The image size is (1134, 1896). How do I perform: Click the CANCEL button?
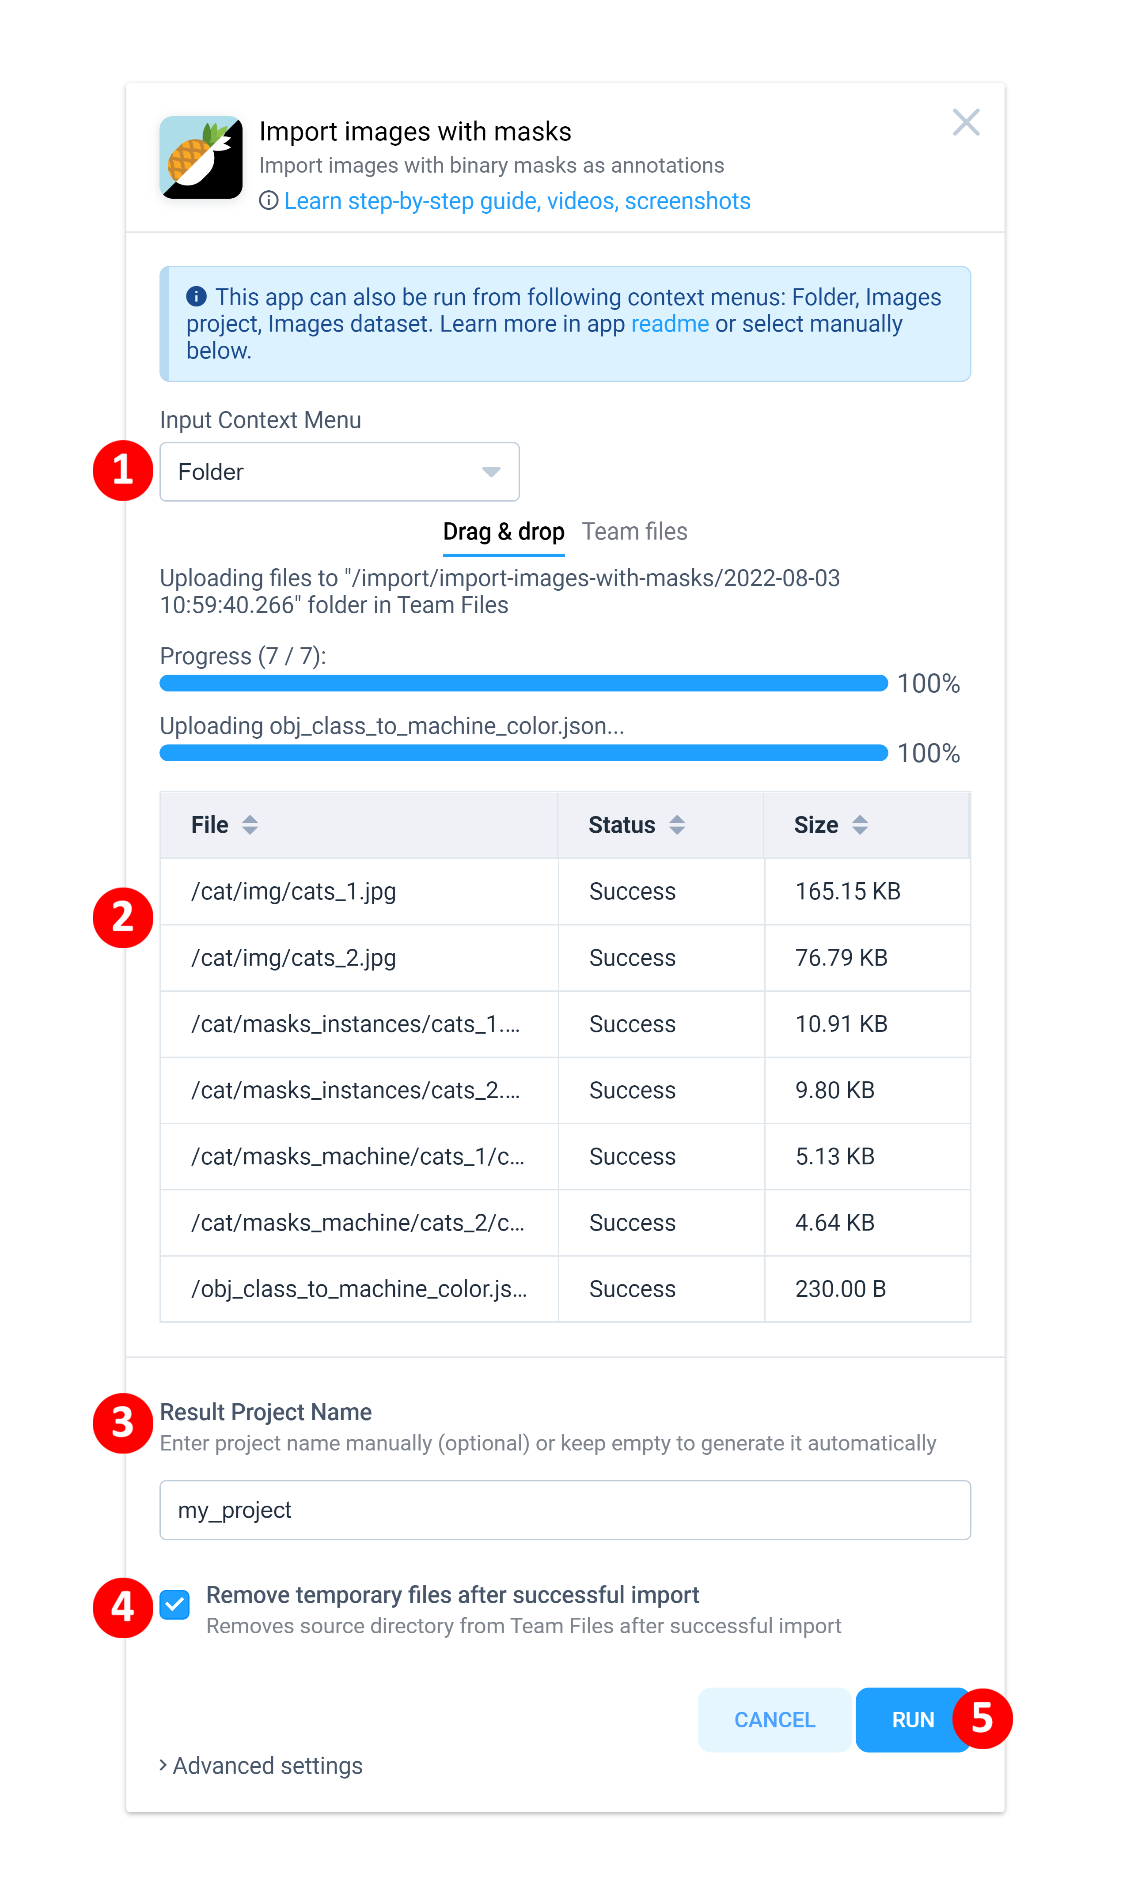coord(774,1720)
